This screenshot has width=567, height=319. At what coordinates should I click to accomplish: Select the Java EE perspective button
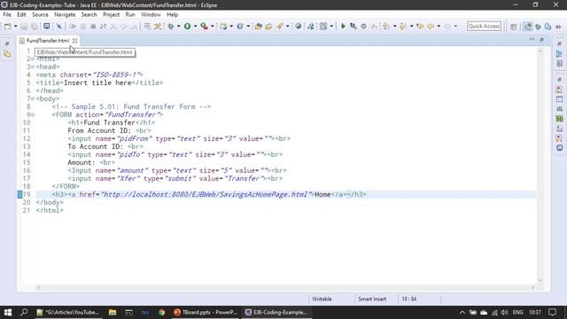(528, 27)
